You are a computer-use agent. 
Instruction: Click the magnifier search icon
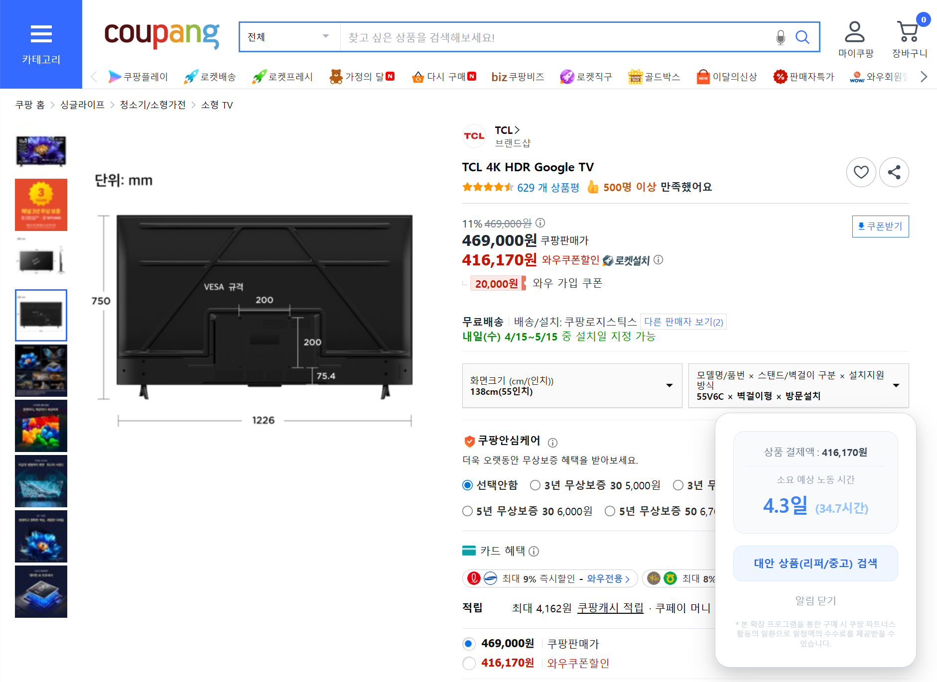(x=802, y=37)
